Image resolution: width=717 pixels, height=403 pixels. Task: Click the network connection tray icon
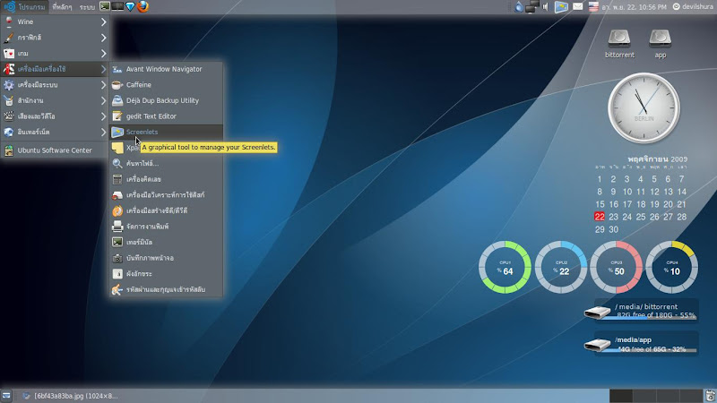coord(531,6)
